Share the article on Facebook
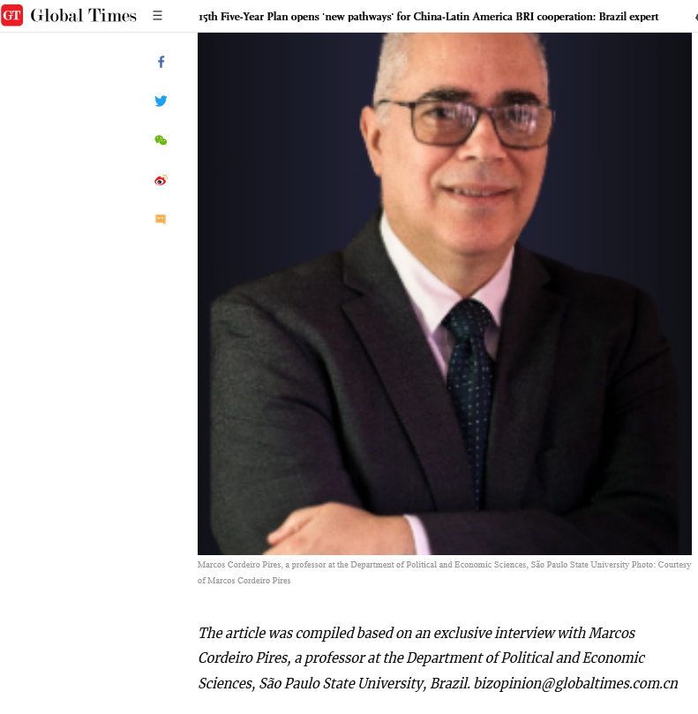Image resolution: width=698 pixels, height=714 pixels. [x=161, y=62]
